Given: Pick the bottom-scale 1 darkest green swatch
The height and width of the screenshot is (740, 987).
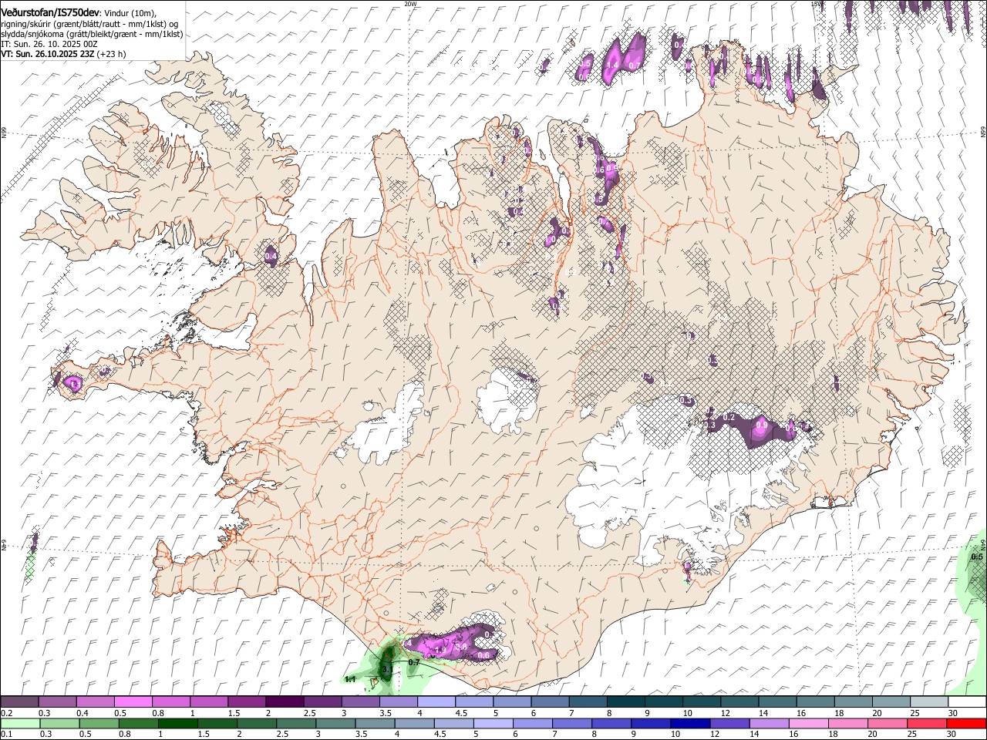Looking at the screenshot, I should click(177, 723).
